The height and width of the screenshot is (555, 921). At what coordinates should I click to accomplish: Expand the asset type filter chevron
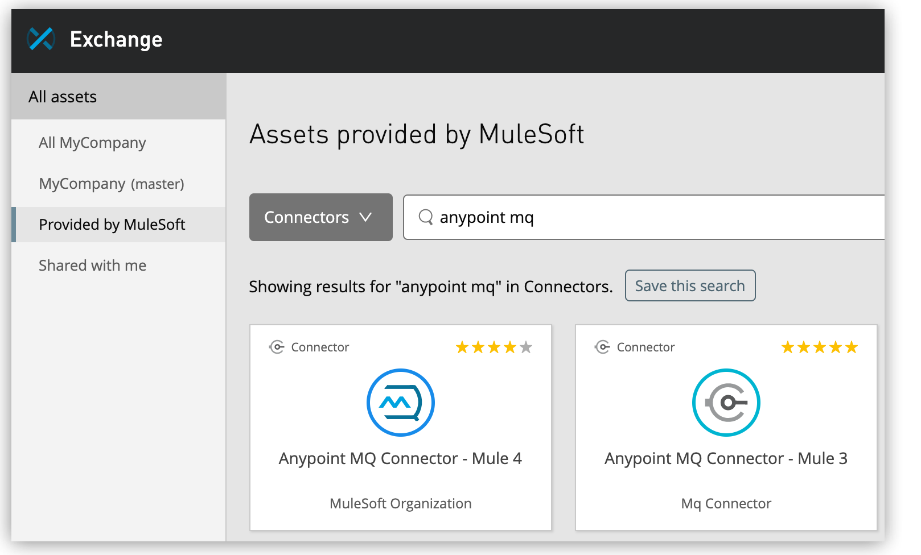click(366, 217)
